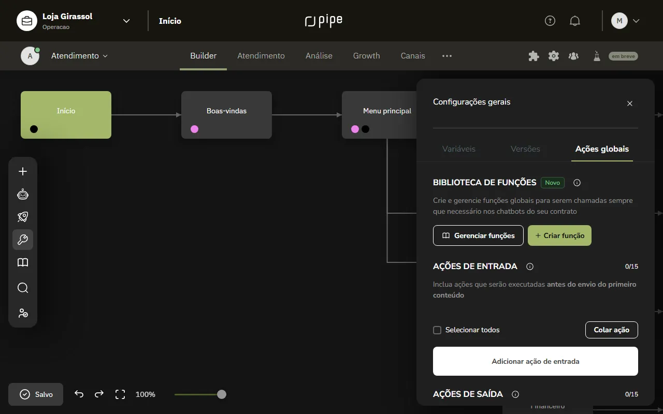Select the wrench settings tool icon

point(23,240)
